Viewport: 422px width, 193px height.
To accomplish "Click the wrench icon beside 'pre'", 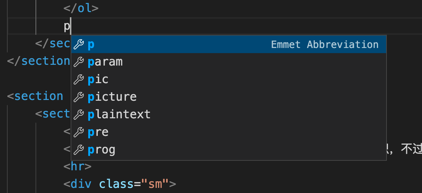I will tap(79, 132).
